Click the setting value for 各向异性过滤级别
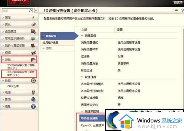184x131 pixels. click(x=129, y=91)
